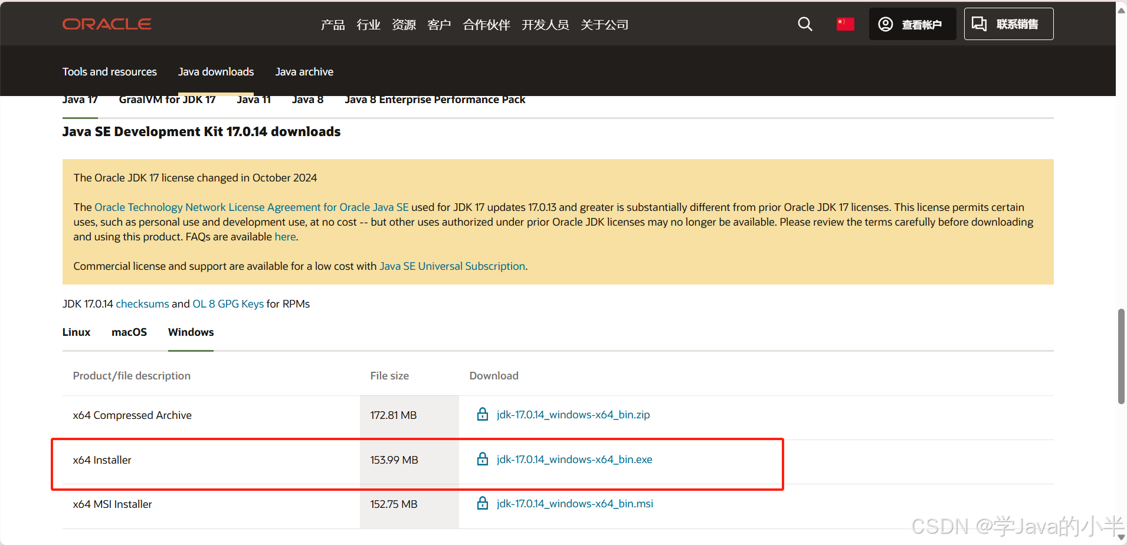Click the 'Product/file description' column header

click(x=132, y=376)
